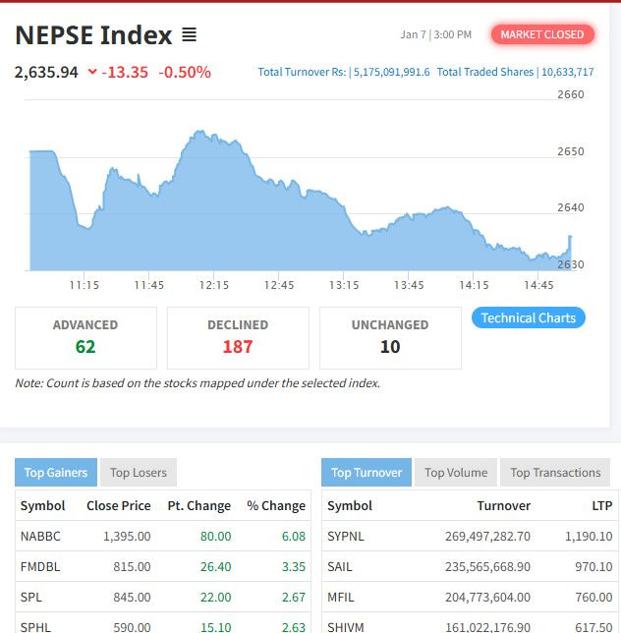This screenshot has width=621, height=633.
Task: Click the Market Closed badge
Action: (x=541, y=34)
